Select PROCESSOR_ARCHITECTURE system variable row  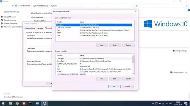(x=94, y=74)
